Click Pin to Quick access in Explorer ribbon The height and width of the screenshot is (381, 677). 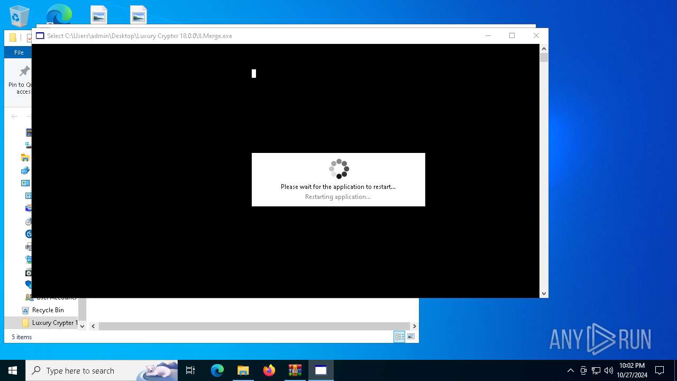click(20, 80)
